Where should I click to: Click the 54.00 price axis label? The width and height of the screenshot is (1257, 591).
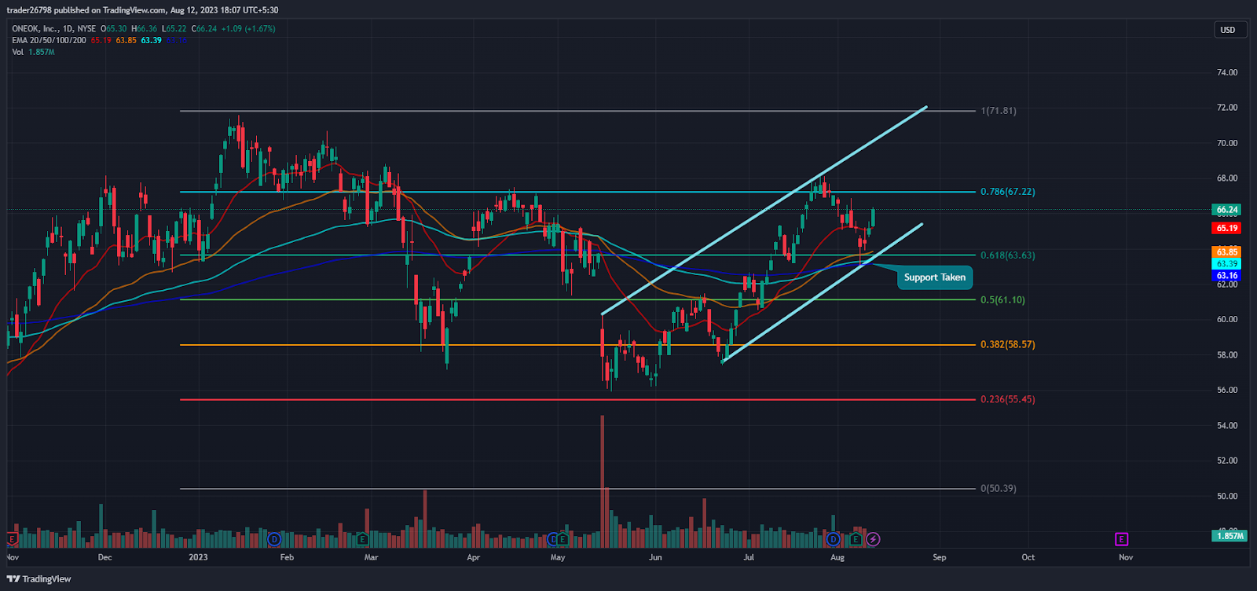tap(1227, 426)
